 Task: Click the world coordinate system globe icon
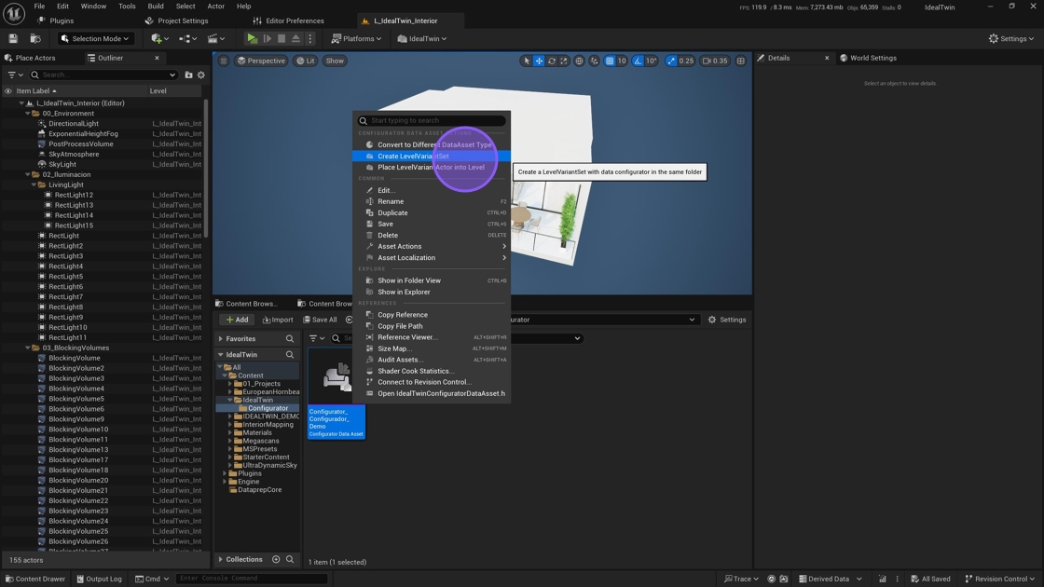pos(579,61)
